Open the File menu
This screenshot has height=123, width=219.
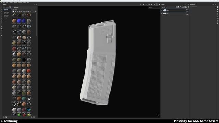[1, 2]
